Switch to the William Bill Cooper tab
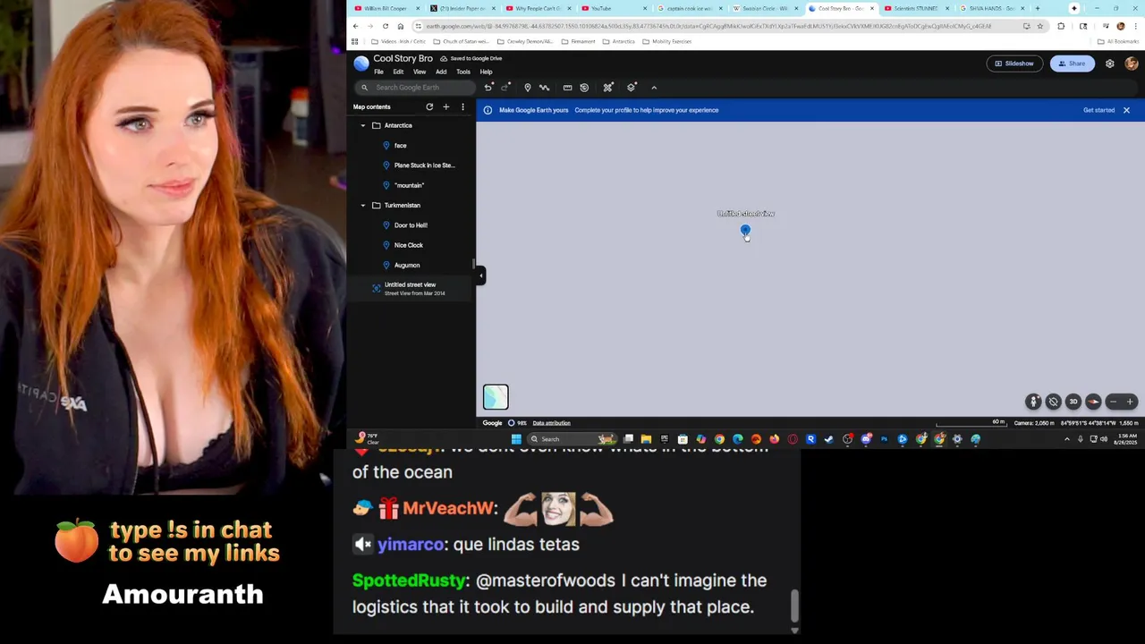Screen dimensions: 1145x644 (385, 8)
